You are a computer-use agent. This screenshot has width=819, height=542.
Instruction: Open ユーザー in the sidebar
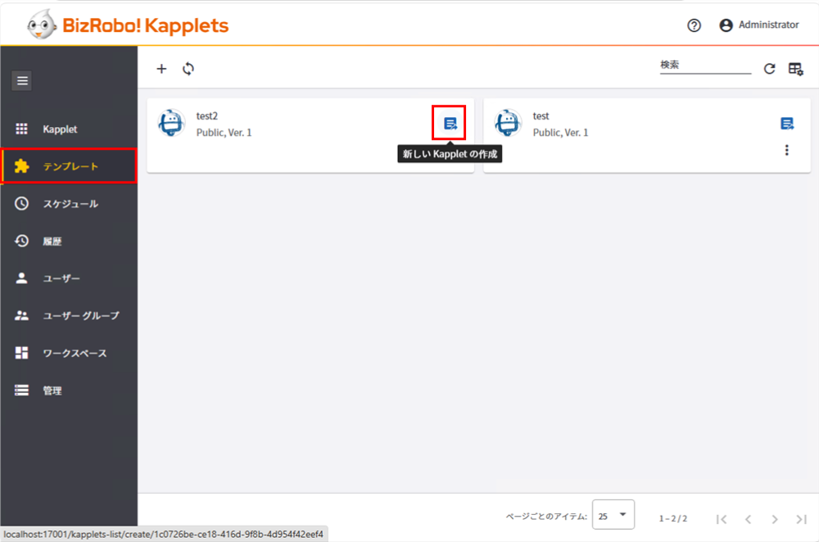coord(69,278)
